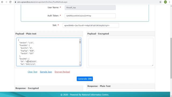Click the browser forward arrow
The height and width of the screenshot is (97, 172).
pos(6,2)
